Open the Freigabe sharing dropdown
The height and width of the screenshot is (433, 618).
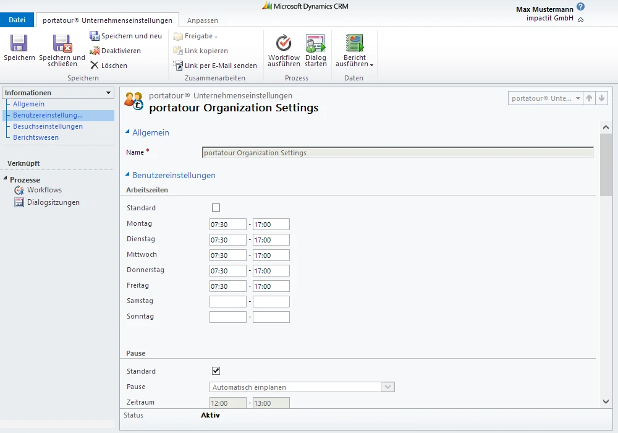pos(195,36)
